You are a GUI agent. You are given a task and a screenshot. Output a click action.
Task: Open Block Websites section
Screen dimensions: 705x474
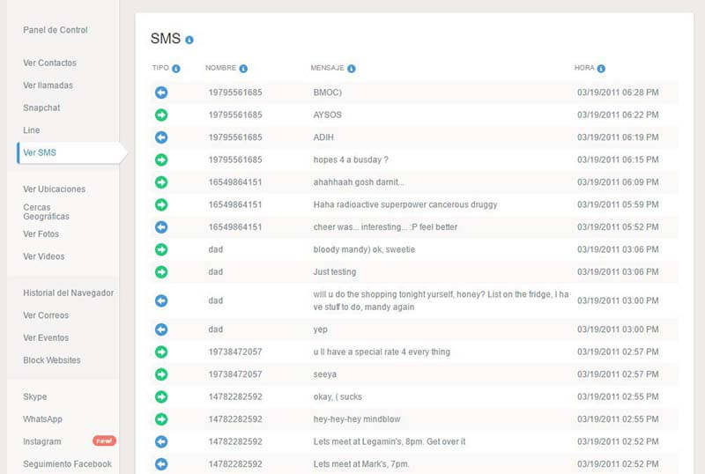coord(52,360)
